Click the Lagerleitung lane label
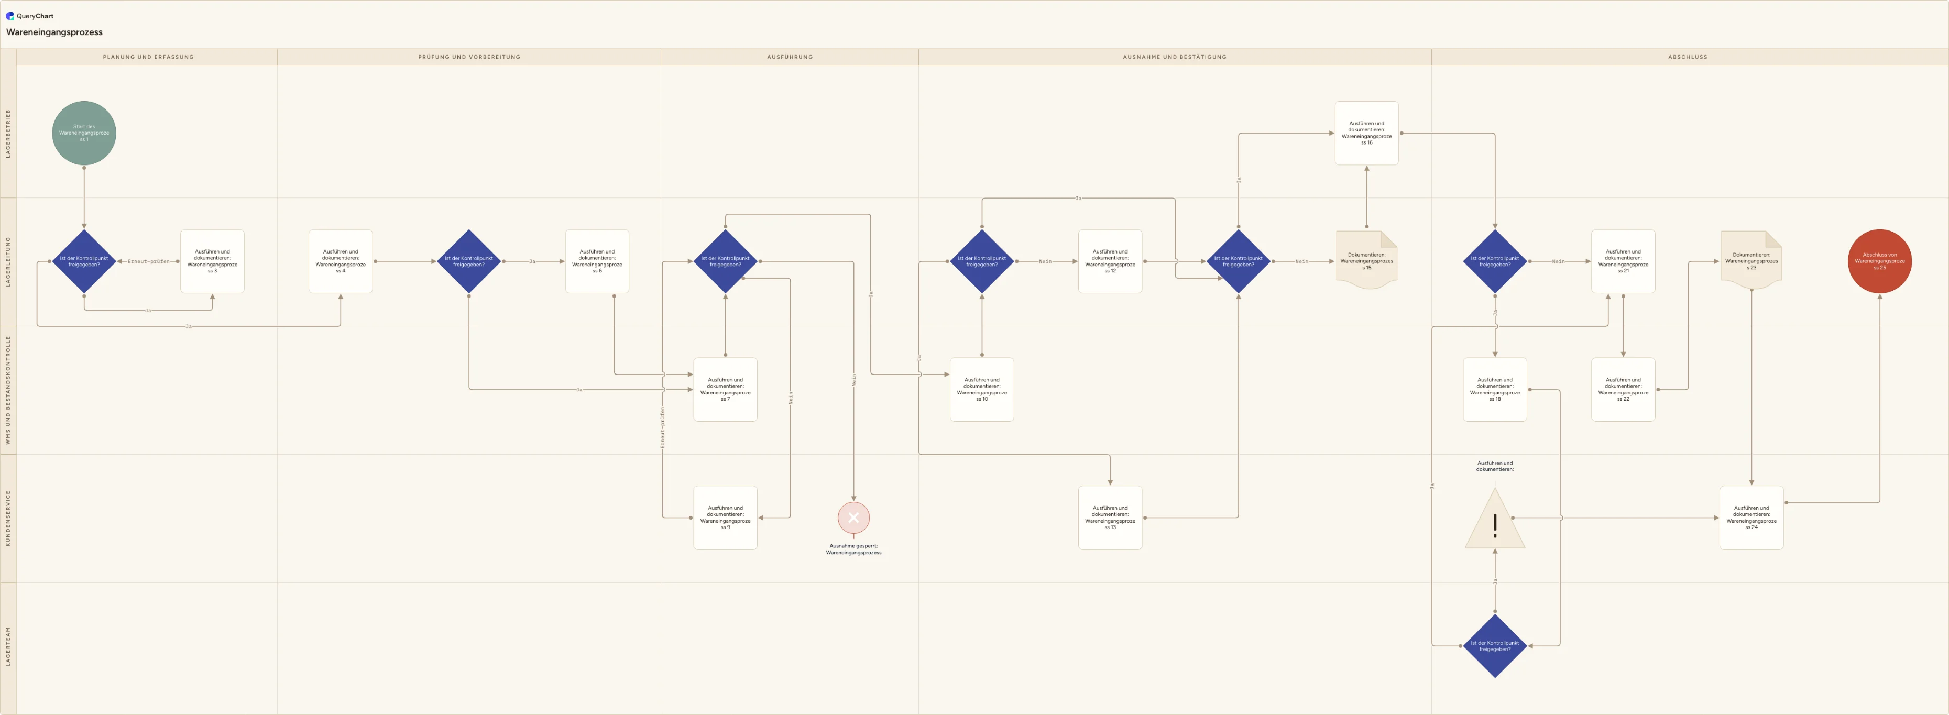This screenshot has width=1949, height=715. [x=8, y=261]
